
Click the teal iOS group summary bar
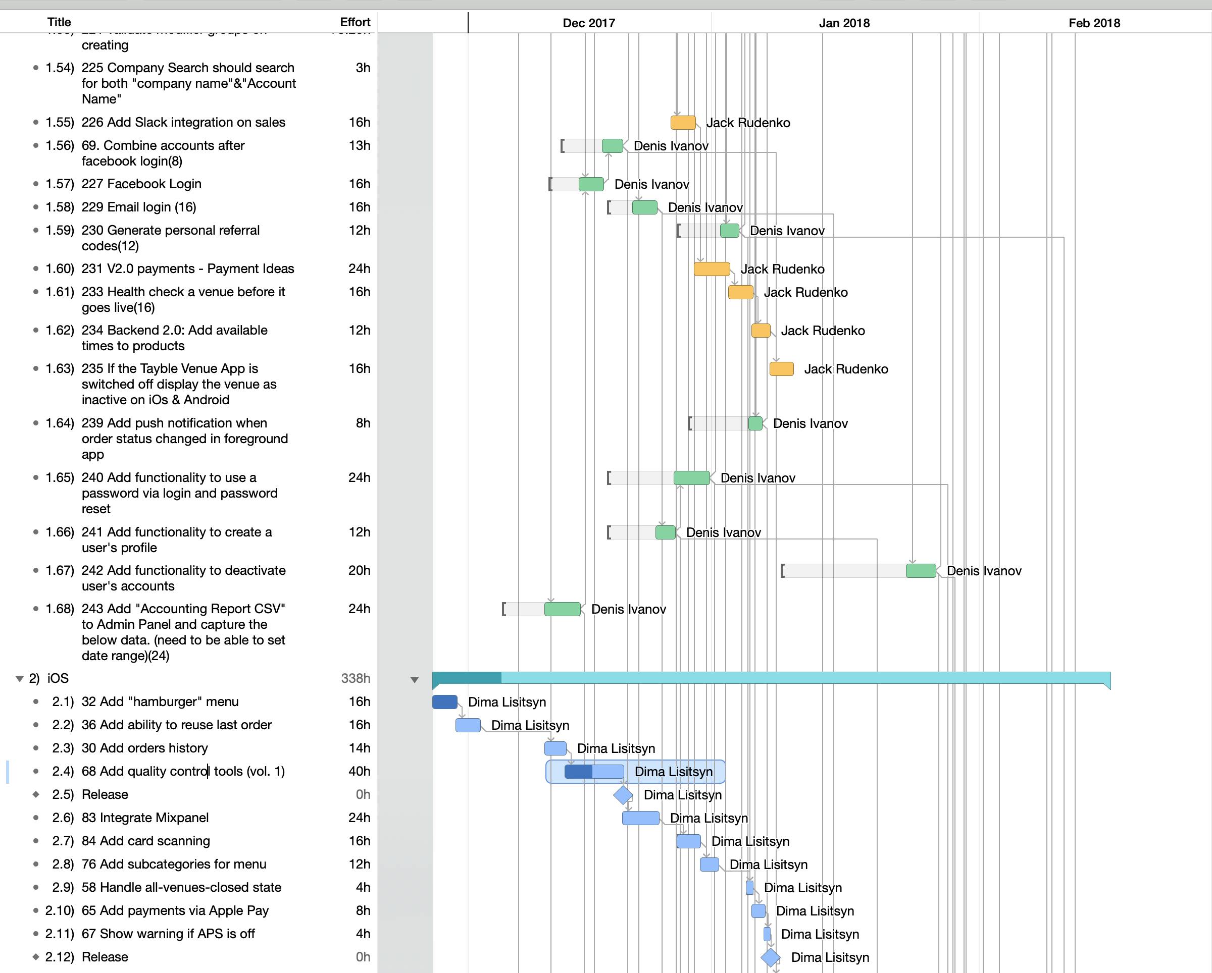click(771, 678)
